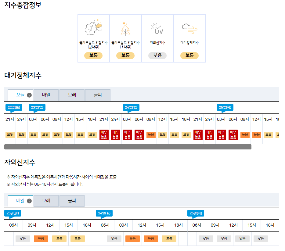The image size is (285, 251).
Task: Click the 보통 badge under 대기정체지수
Action: [x=189, y=56]
